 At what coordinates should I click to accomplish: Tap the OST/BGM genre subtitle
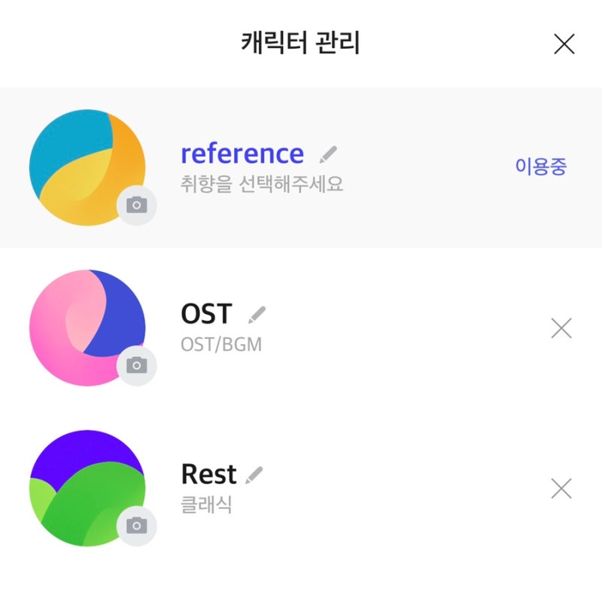coord(221,345)
